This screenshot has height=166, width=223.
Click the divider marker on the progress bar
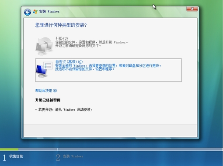pyautogui.click(x=58, y=149)
